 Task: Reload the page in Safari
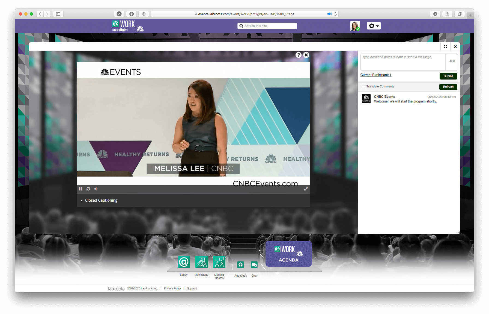pyautogui.click(x=335, y=14)
